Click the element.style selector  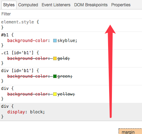tap(17, 22)
